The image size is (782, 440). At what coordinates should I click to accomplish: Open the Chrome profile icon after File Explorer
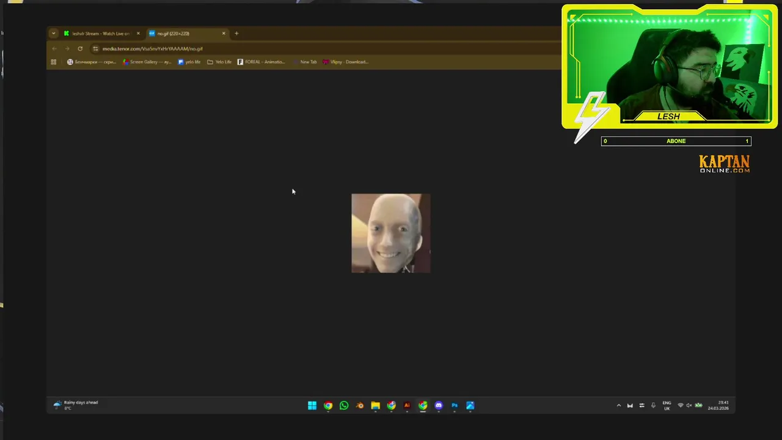[392, 405]
